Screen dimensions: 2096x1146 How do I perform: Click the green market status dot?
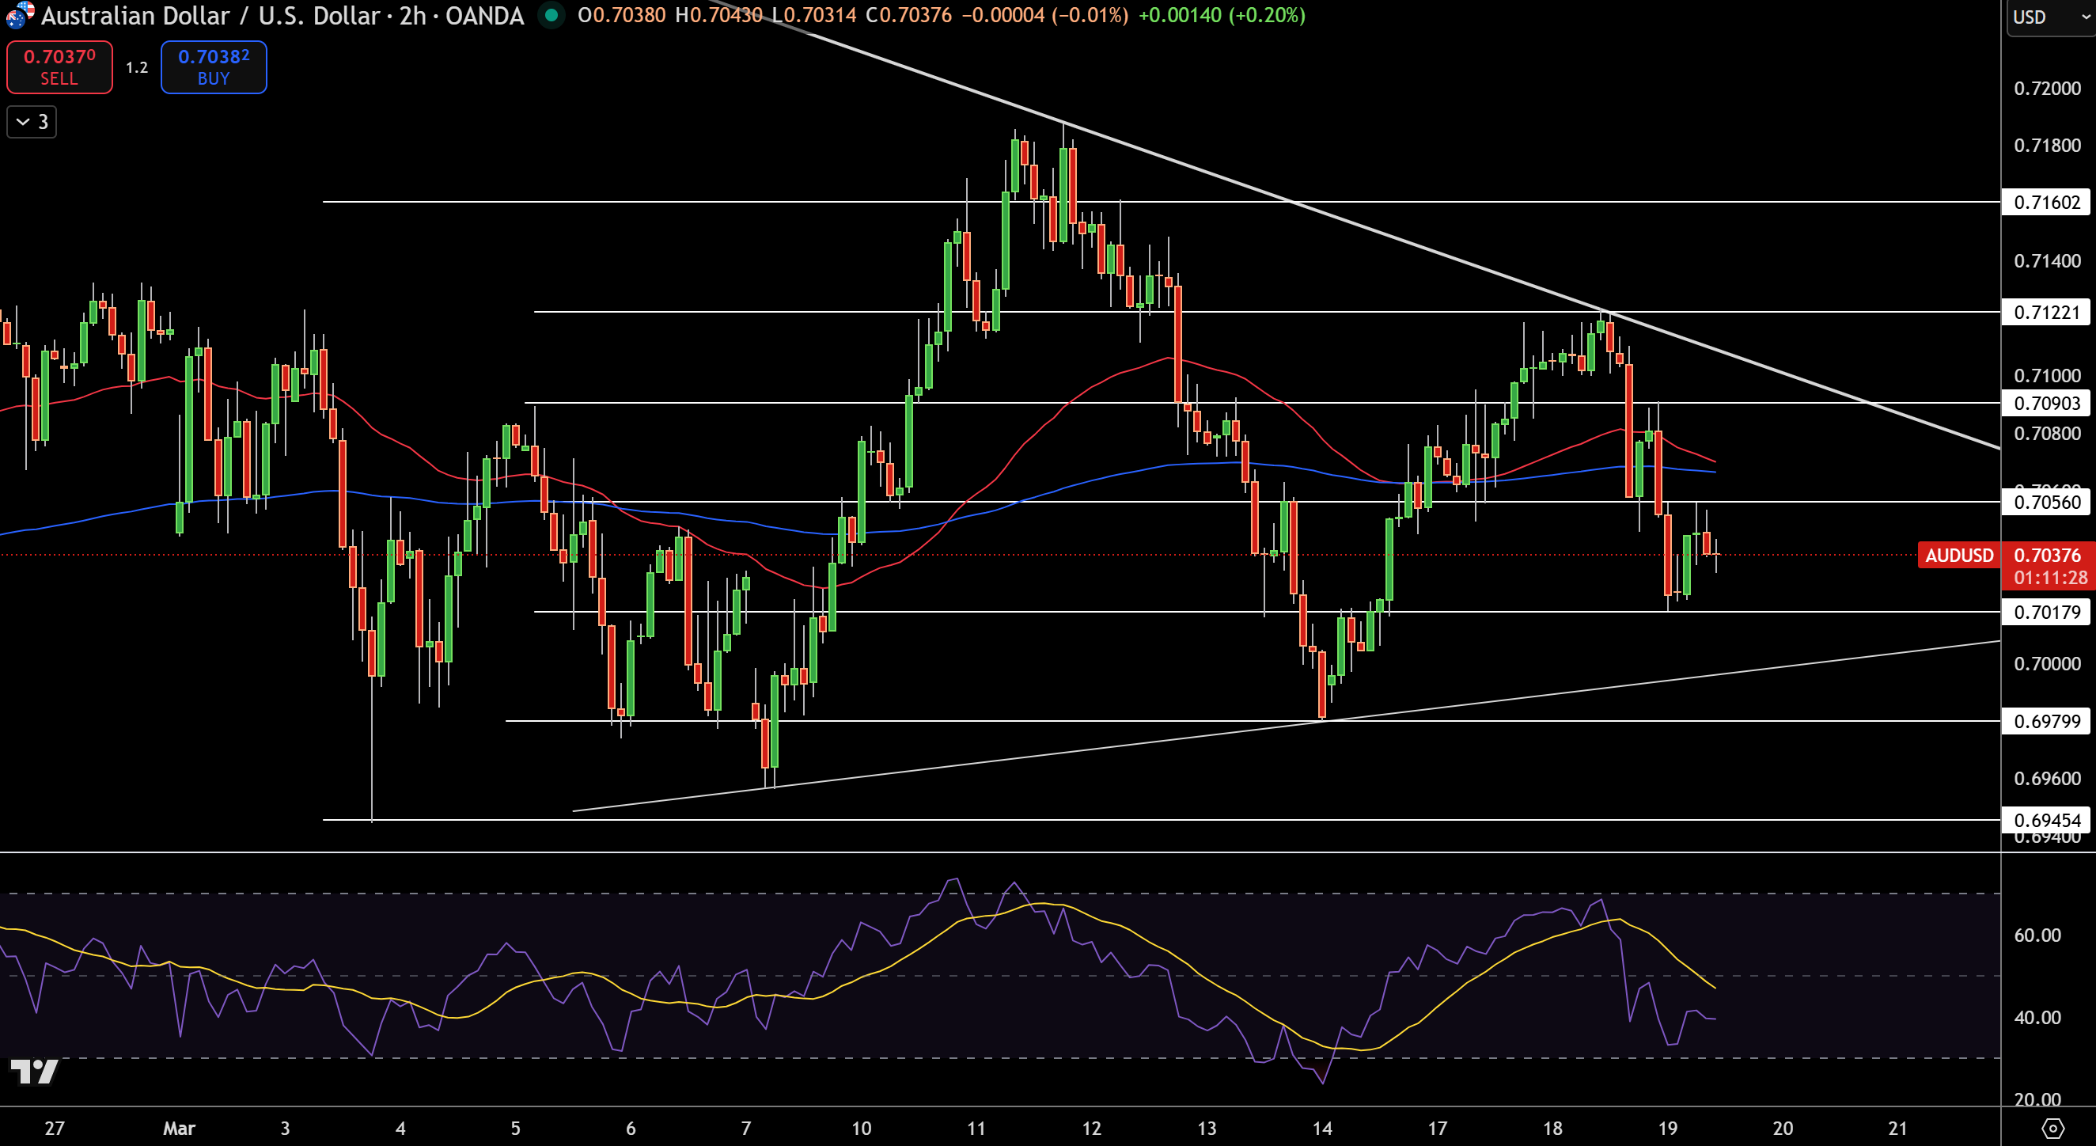(x=551, y=15)
